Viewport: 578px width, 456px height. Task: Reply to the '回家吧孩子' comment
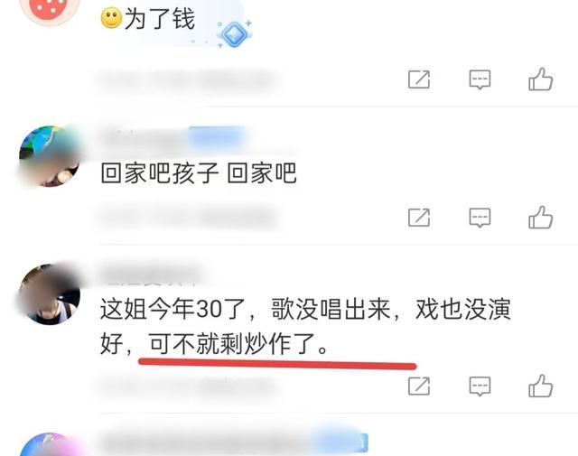tap(480, 218)
